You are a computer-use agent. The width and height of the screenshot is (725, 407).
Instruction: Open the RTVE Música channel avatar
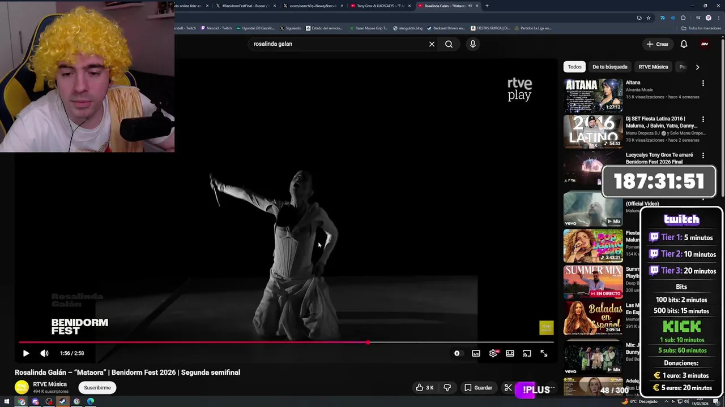coord(22,387)
